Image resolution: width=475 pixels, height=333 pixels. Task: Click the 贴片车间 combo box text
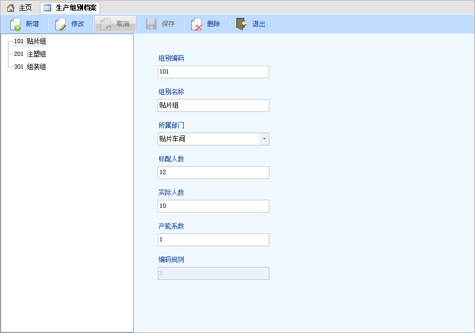tap(172, 139)
